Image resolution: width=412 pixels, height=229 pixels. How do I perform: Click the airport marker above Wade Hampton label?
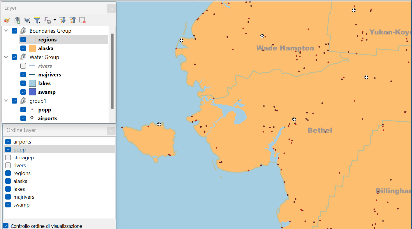tap(262, 36)
